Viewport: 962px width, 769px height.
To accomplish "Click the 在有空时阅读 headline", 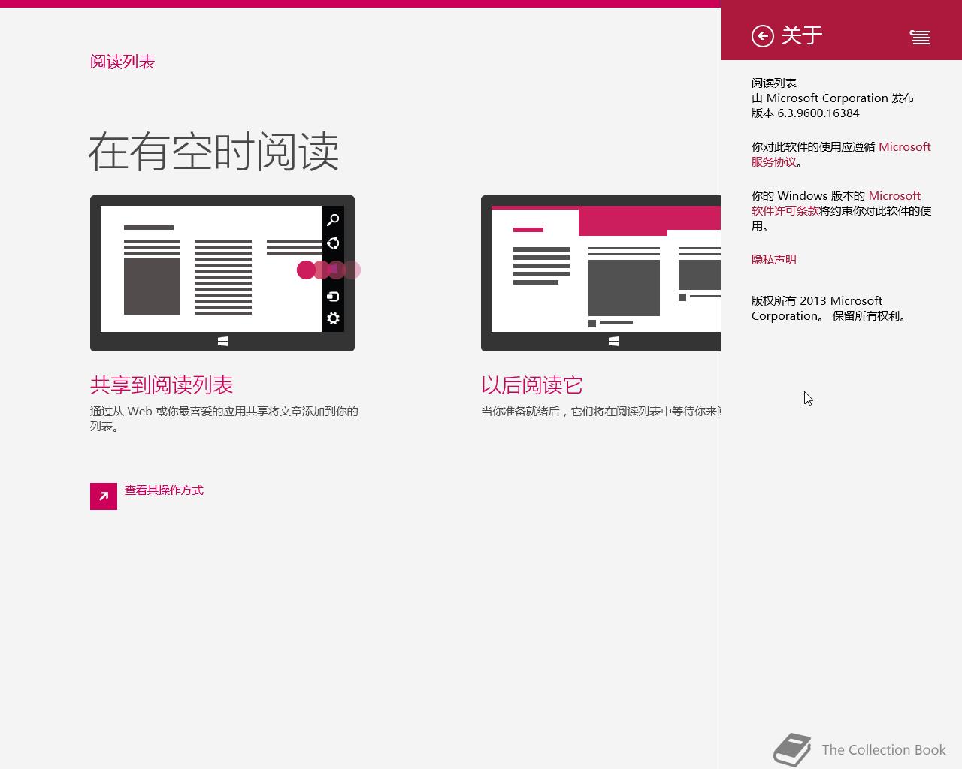I will 214,152.
